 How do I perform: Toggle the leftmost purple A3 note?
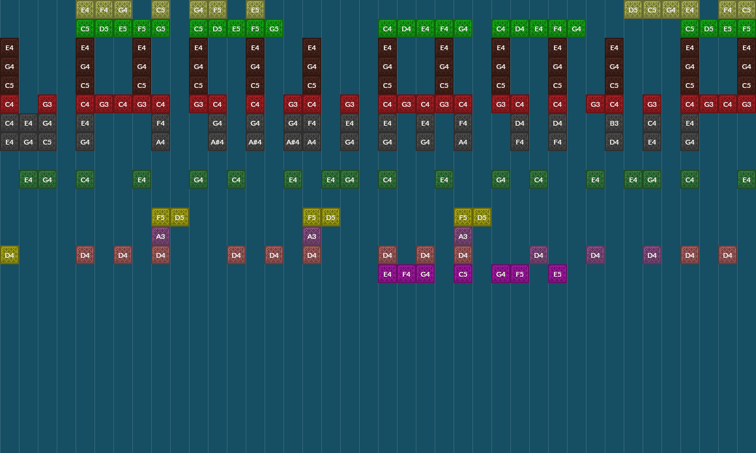[160, 236]
